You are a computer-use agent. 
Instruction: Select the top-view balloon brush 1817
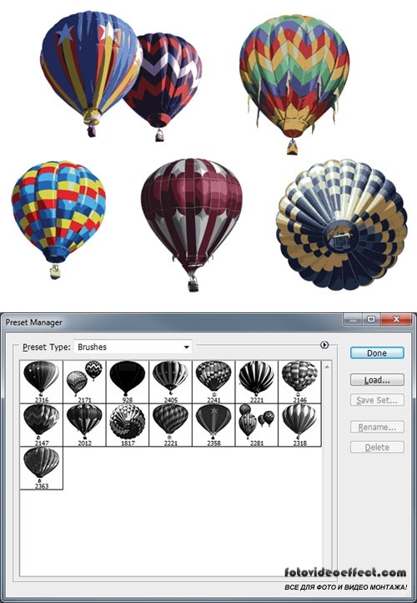128,425
